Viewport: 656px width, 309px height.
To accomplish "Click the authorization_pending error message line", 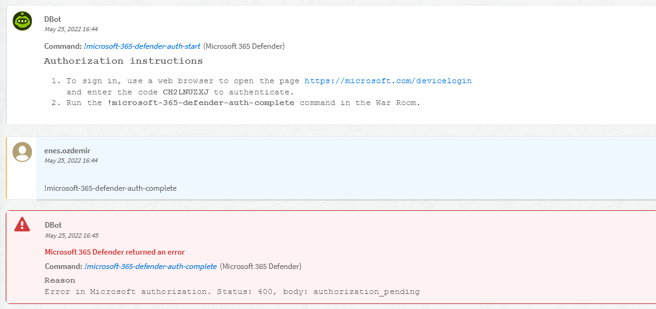I will [232, 292].
